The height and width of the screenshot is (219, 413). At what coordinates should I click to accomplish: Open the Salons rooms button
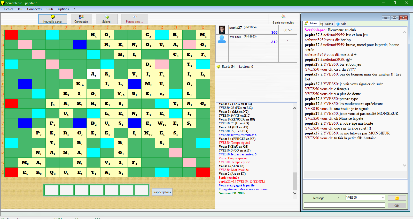pos(106,19)
